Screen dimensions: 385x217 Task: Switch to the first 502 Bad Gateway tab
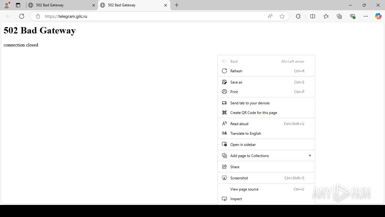point(62,5)
